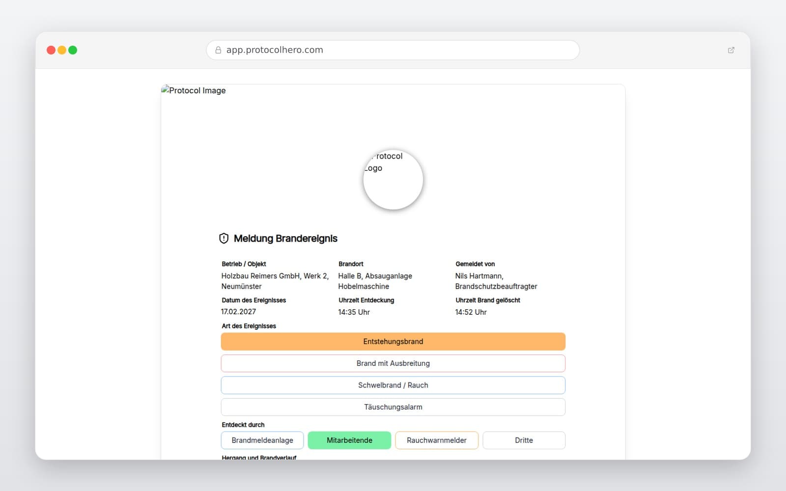Screen dimensions: 786x491
Task: Click the date 17.02.2027
Action: (x=238, y=312)
